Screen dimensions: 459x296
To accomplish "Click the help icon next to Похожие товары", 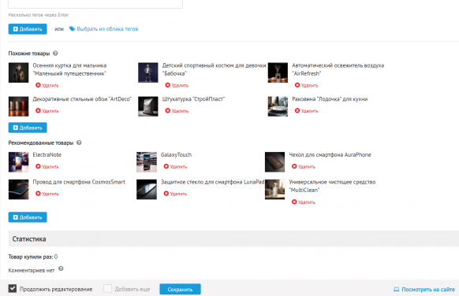I will click(x=55, y=54).
